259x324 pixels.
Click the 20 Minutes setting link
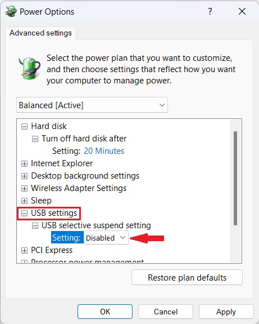104,151
